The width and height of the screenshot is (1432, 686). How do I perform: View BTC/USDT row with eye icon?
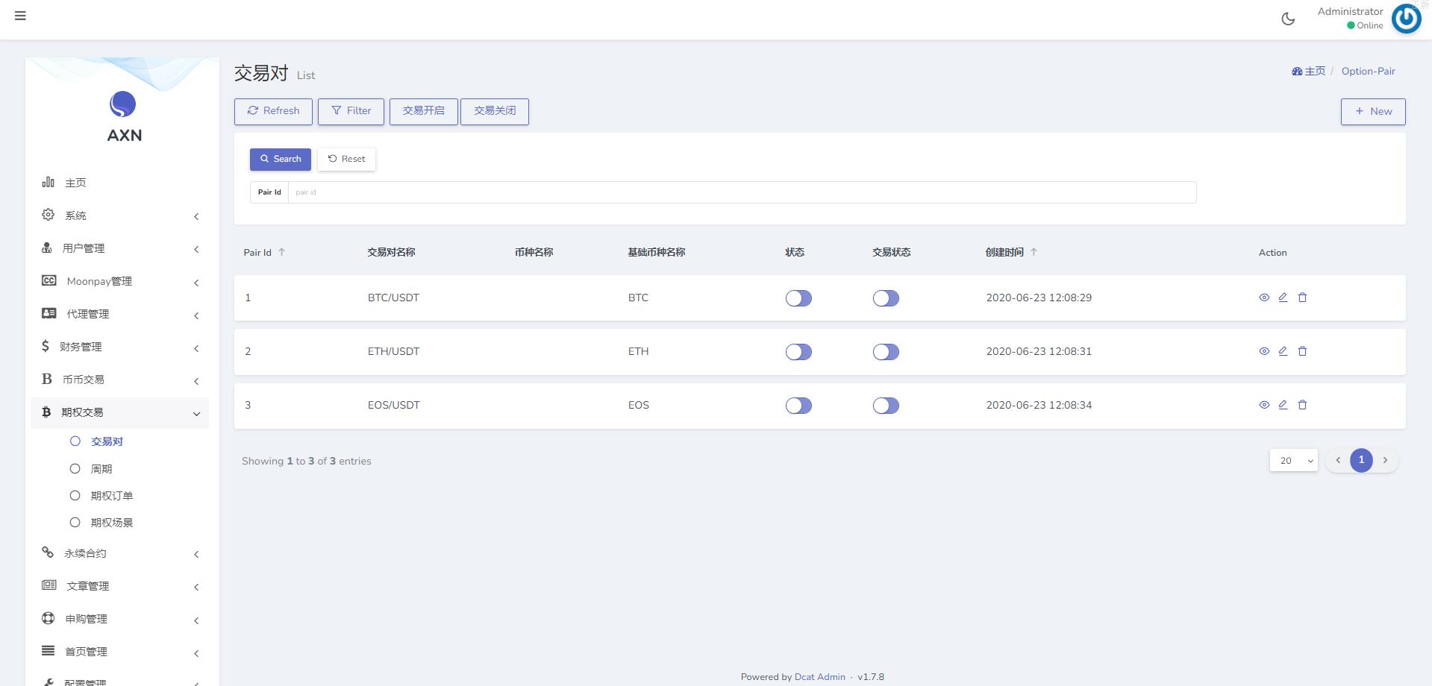click(x=1264, y=298)
